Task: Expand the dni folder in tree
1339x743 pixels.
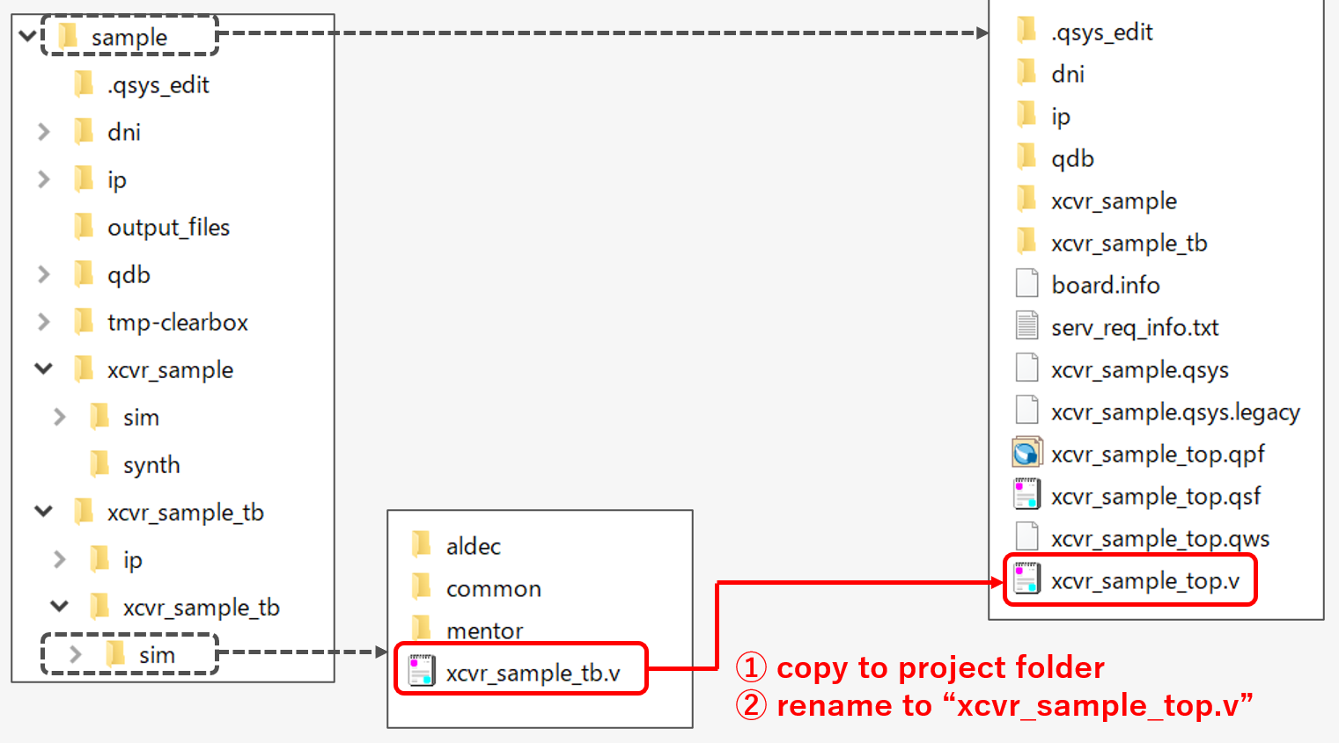Action: pyautogui.click(x=44, y=132)
